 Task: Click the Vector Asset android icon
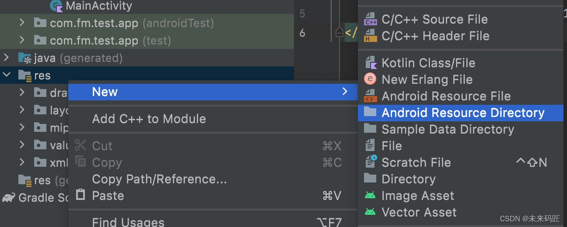pos(370,212)
